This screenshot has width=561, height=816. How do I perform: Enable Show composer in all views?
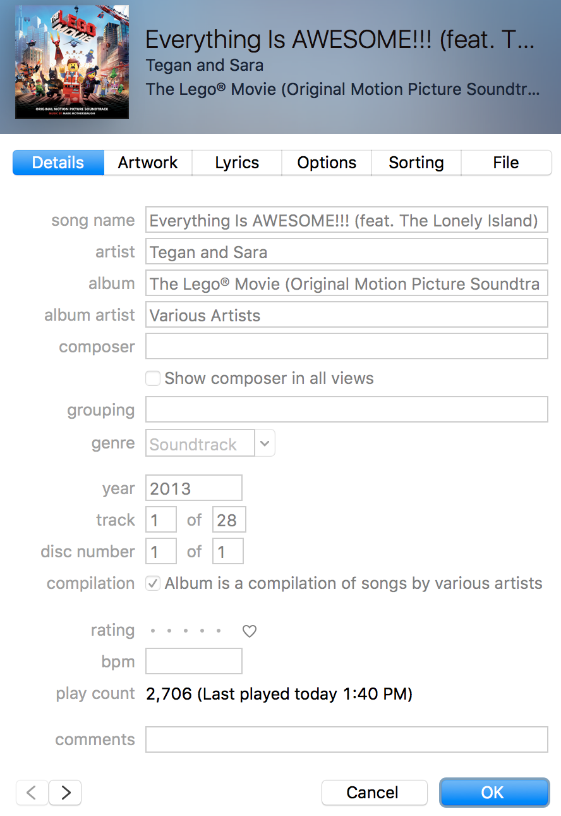point(153,379)
